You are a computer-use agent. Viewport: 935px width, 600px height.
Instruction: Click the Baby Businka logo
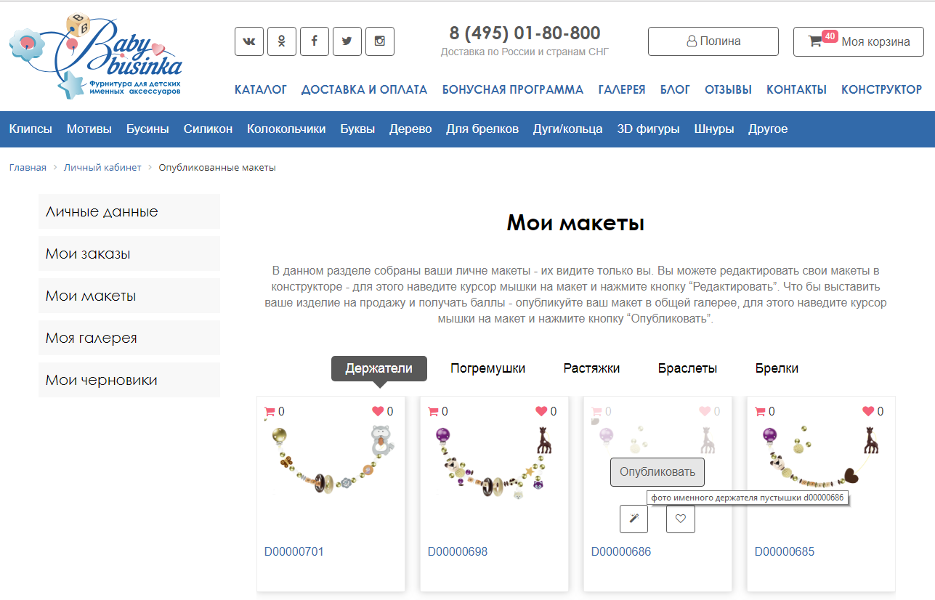click(96, 57)
